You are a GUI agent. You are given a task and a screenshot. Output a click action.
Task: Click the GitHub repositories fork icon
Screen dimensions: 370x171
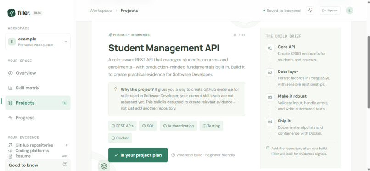(x=11, y=145)
